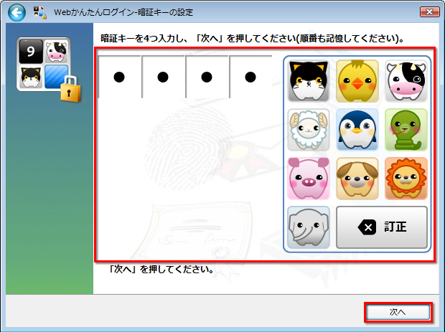The image size is (445, 332).
Task: Click the fourth key entry box
Action: (x=250, y=77)
